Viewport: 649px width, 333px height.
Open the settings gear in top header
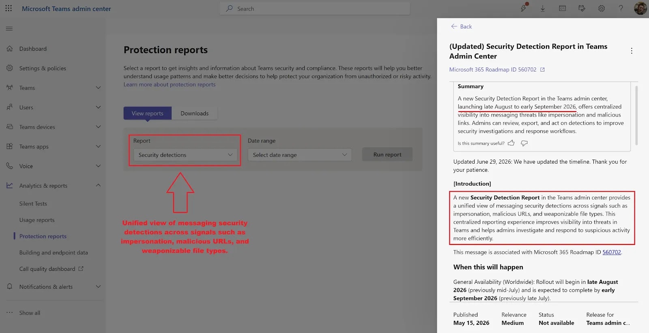tap(602, 9)
